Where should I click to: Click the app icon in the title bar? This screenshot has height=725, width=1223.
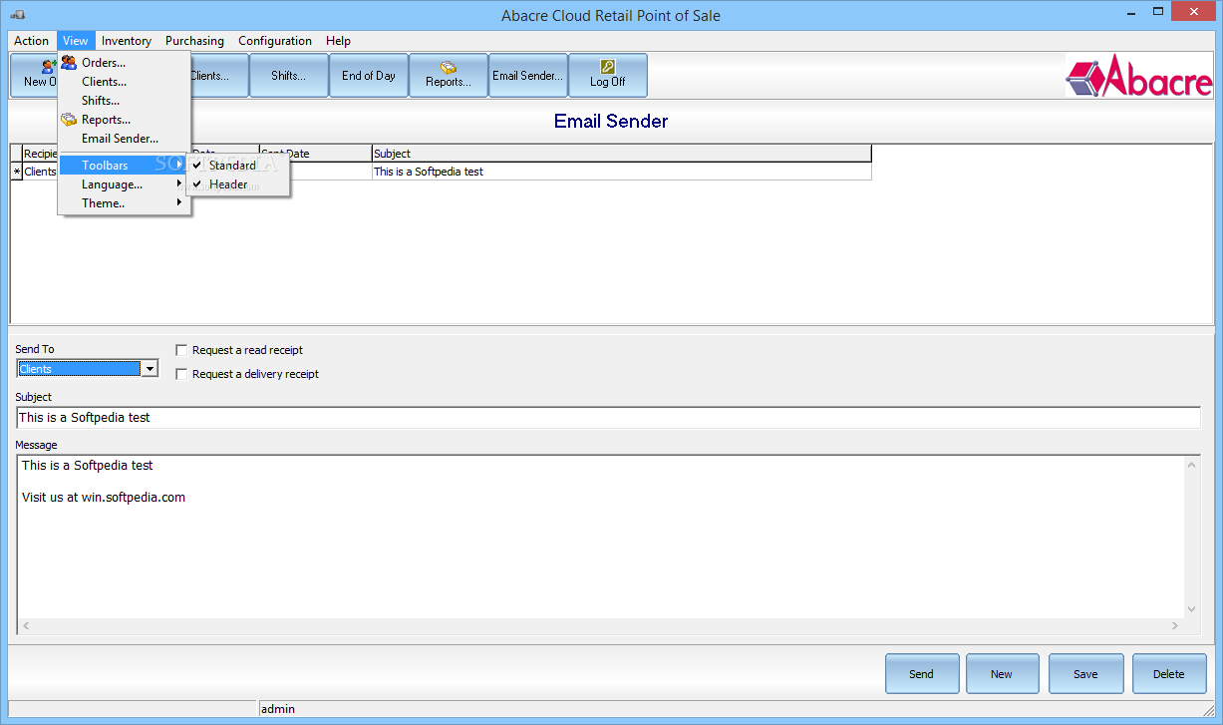[19, 15]
